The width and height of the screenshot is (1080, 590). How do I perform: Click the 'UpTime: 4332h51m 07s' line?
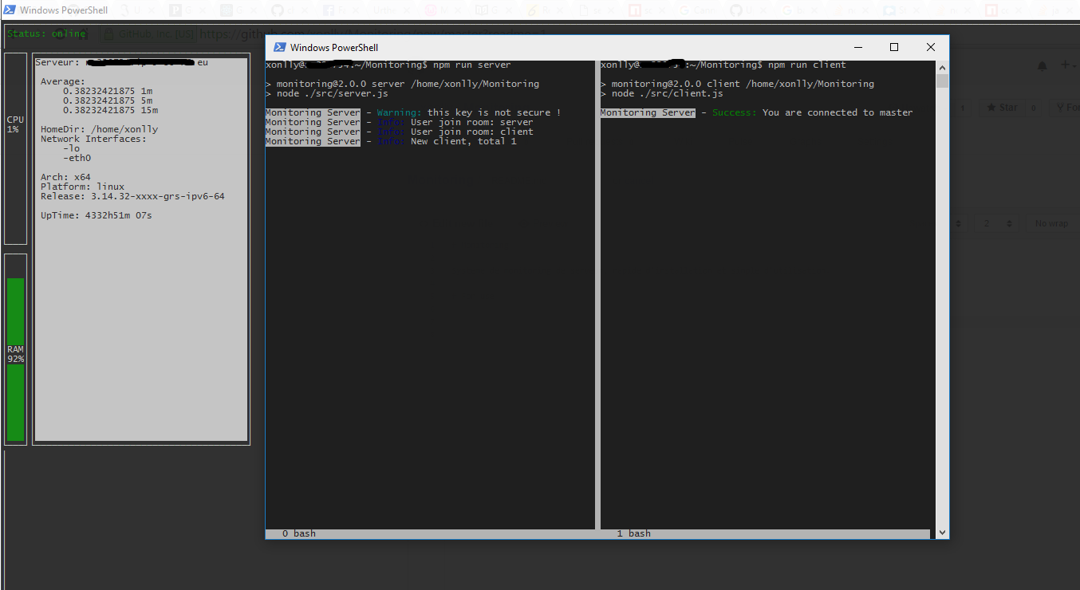coord(97,215)
